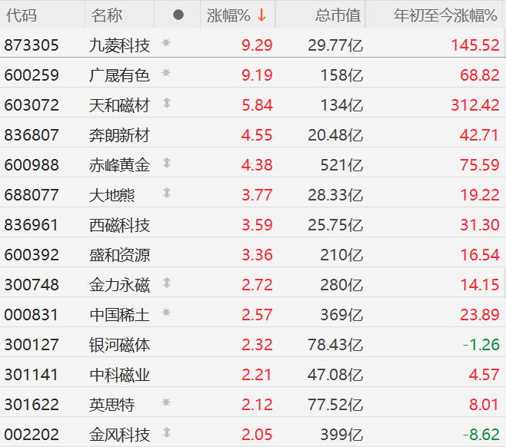Click the 145.52 year-to-date value
Screen dimensions: 506x447
click(x=475, y=45)
